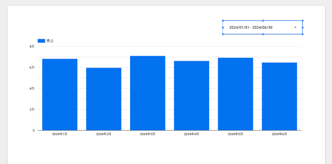Select the 2024年2月 bar in the chart
This screenshot has height=164, width=332.
104,99
